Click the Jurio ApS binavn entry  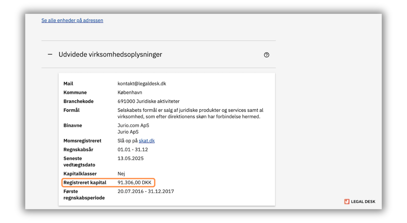(128, 132)
